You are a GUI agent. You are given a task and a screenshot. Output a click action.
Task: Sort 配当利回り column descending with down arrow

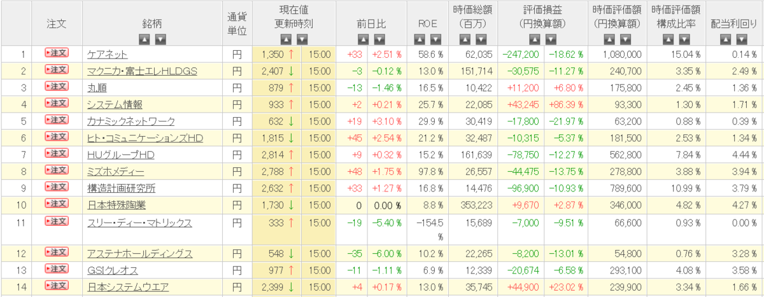click(x=742, y=39)
